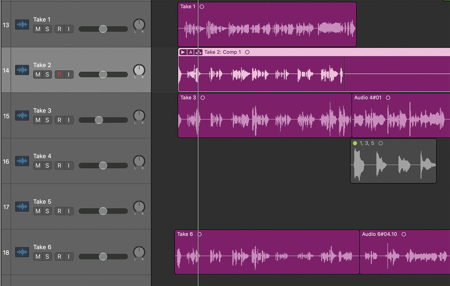The image size is (450, 286).
Task: Click the pan knob on Take 5
Action: (x=139, y=207)
